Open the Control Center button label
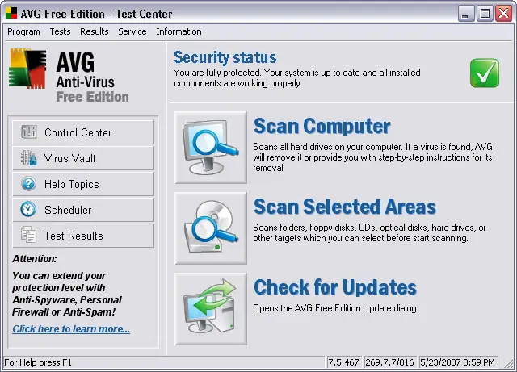 (x=78, y=132)
